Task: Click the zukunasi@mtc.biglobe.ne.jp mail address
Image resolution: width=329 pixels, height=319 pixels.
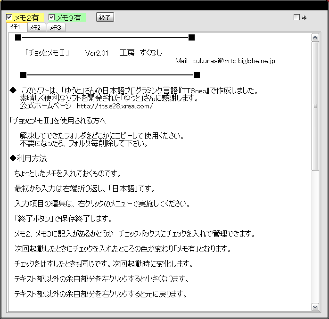Action: (x=233, y=61)
